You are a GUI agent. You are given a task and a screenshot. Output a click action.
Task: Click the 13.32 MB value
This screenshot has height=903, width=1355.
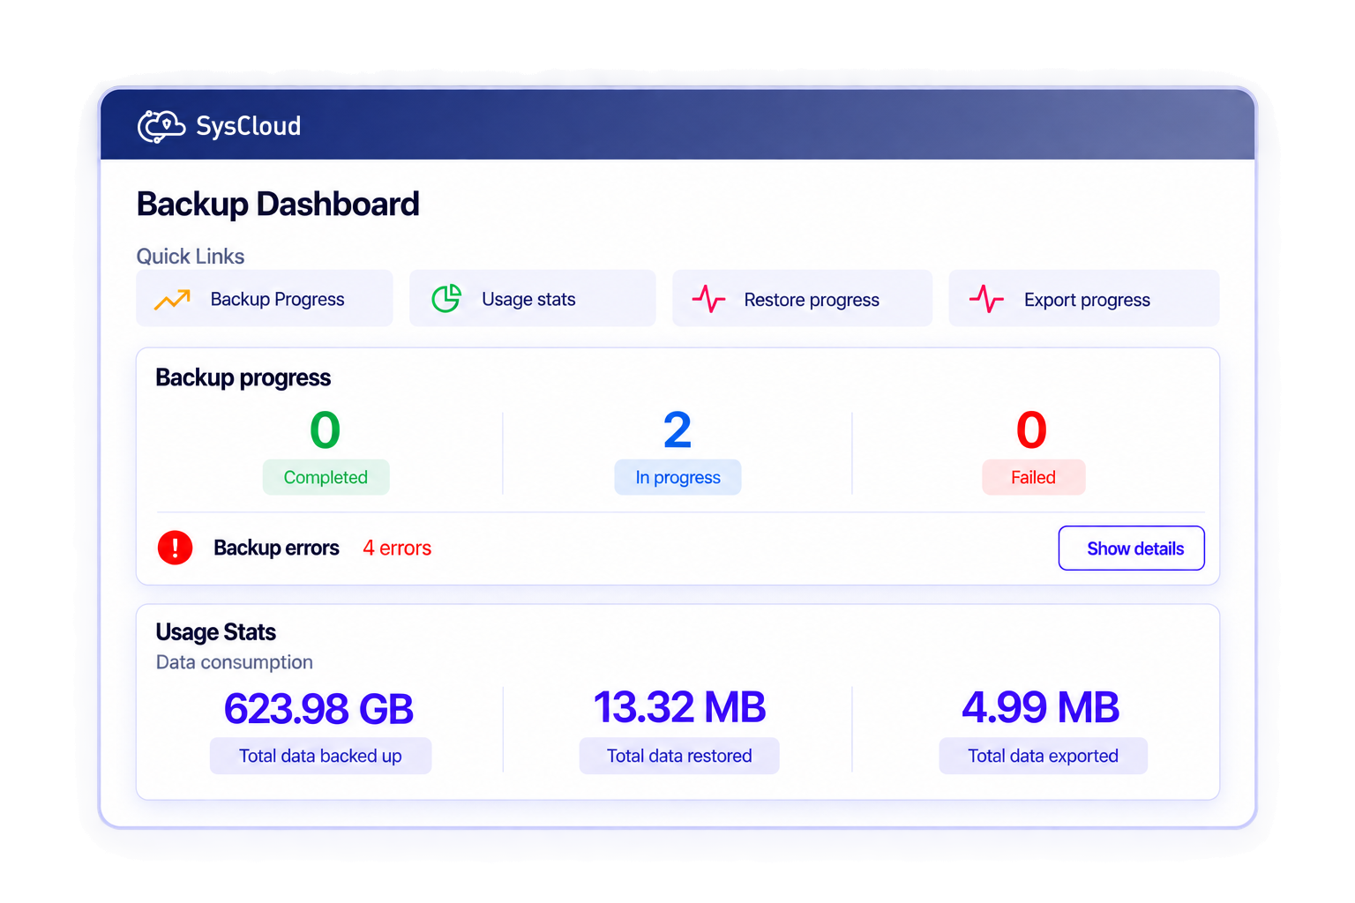click(x=679, y=707)
